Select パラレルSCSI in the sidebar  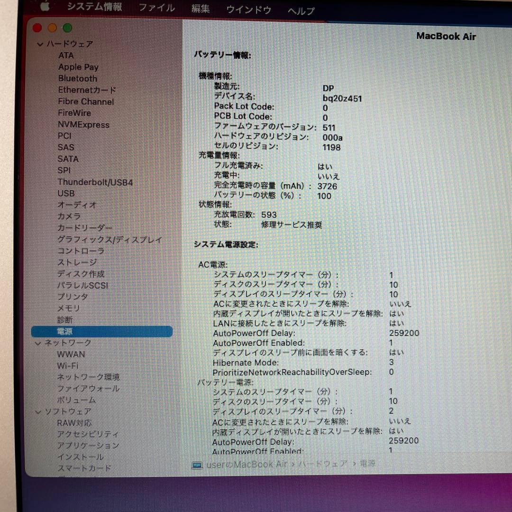tap(82, 285)
